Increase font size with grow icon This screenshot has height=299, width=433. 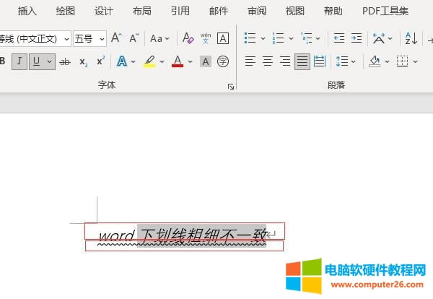(x=117, y=38)
